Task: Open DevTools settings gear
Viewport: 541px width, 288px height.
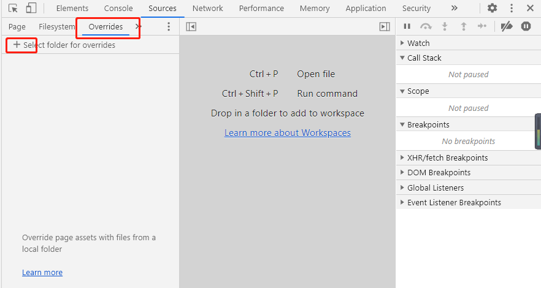Action: coord(493,8)
